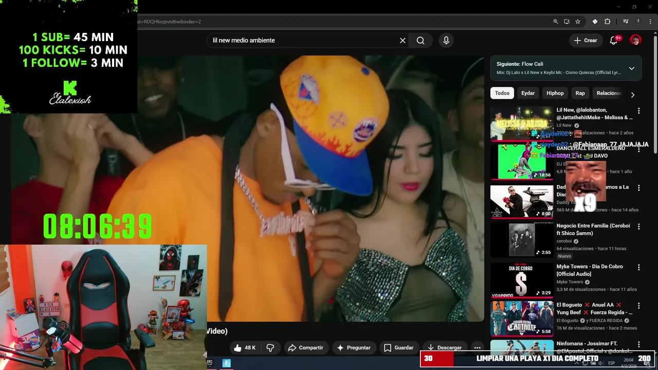Click the Myke Towers channel name
This screenshot has width=658, height=370.
(570, 282)
